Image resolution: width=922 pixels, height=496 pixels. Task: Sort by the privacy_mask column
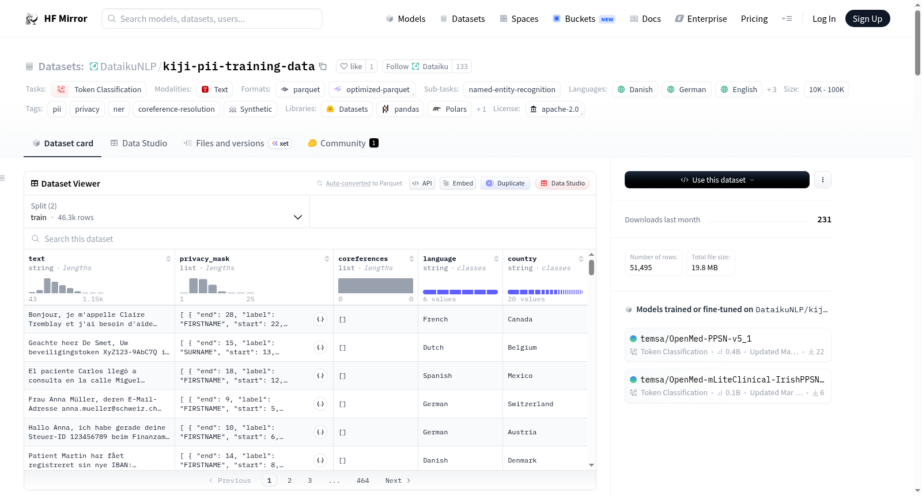327,259
